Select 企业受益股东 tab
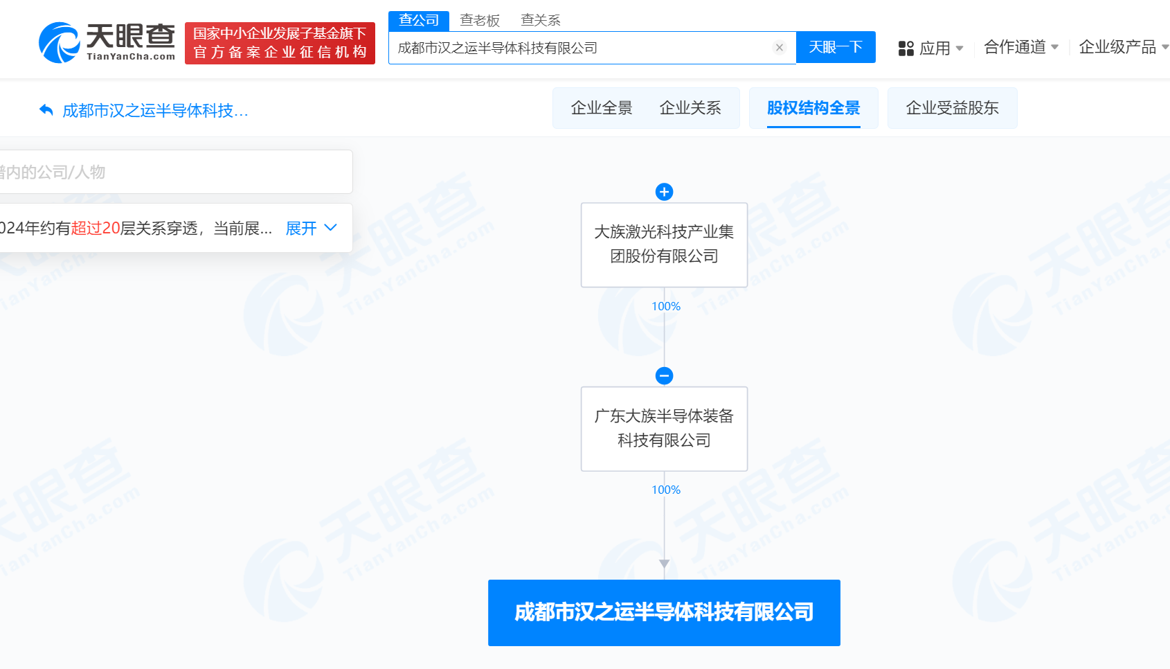 952,108
